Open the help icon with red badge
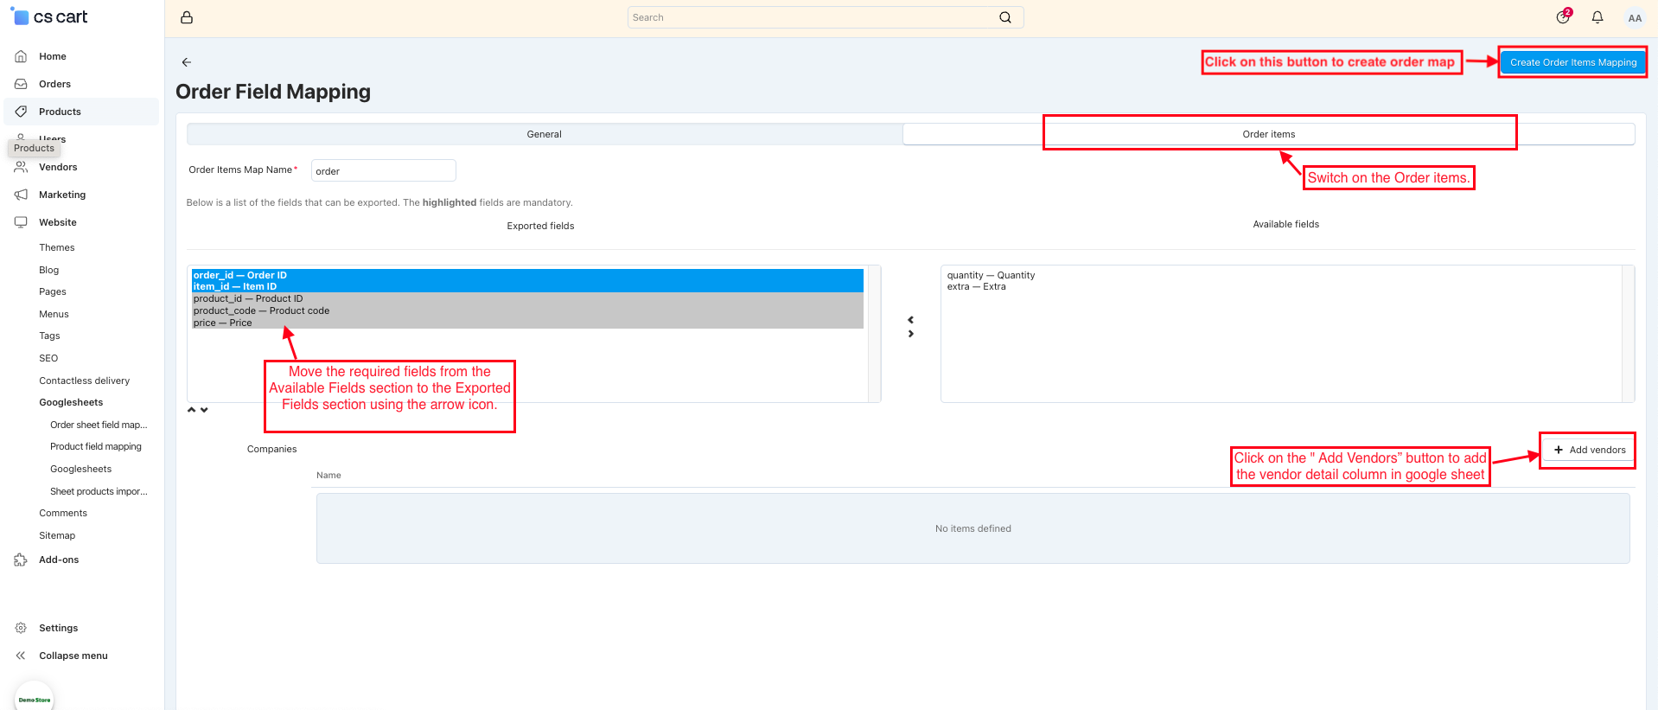 tap(1564, 16)
